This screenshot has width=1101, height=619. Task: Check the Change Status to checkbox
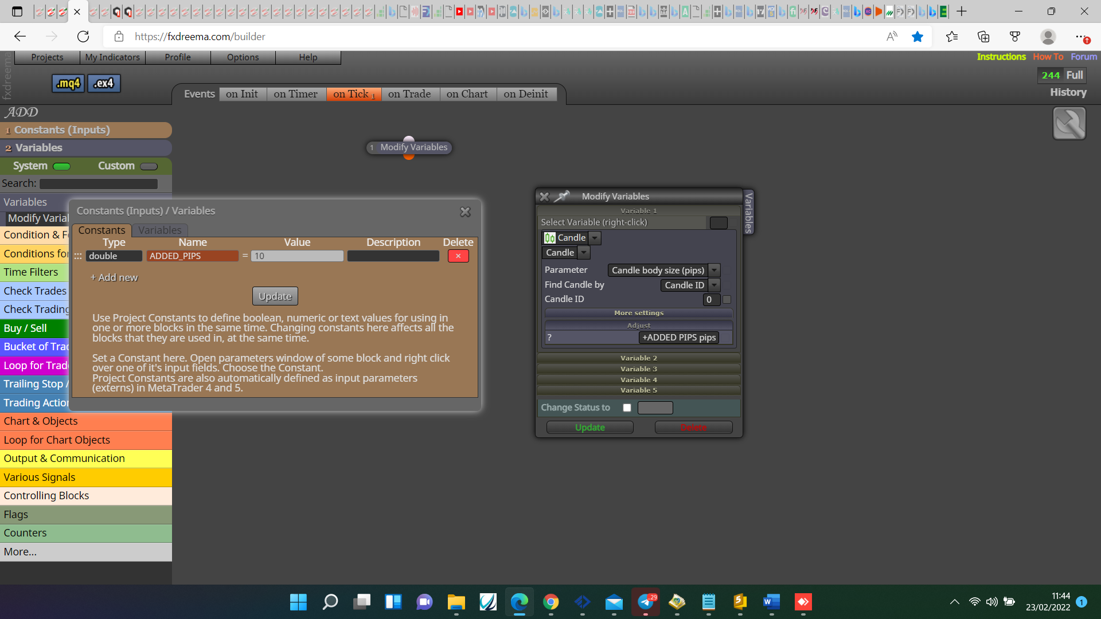[x=627, y=408]
